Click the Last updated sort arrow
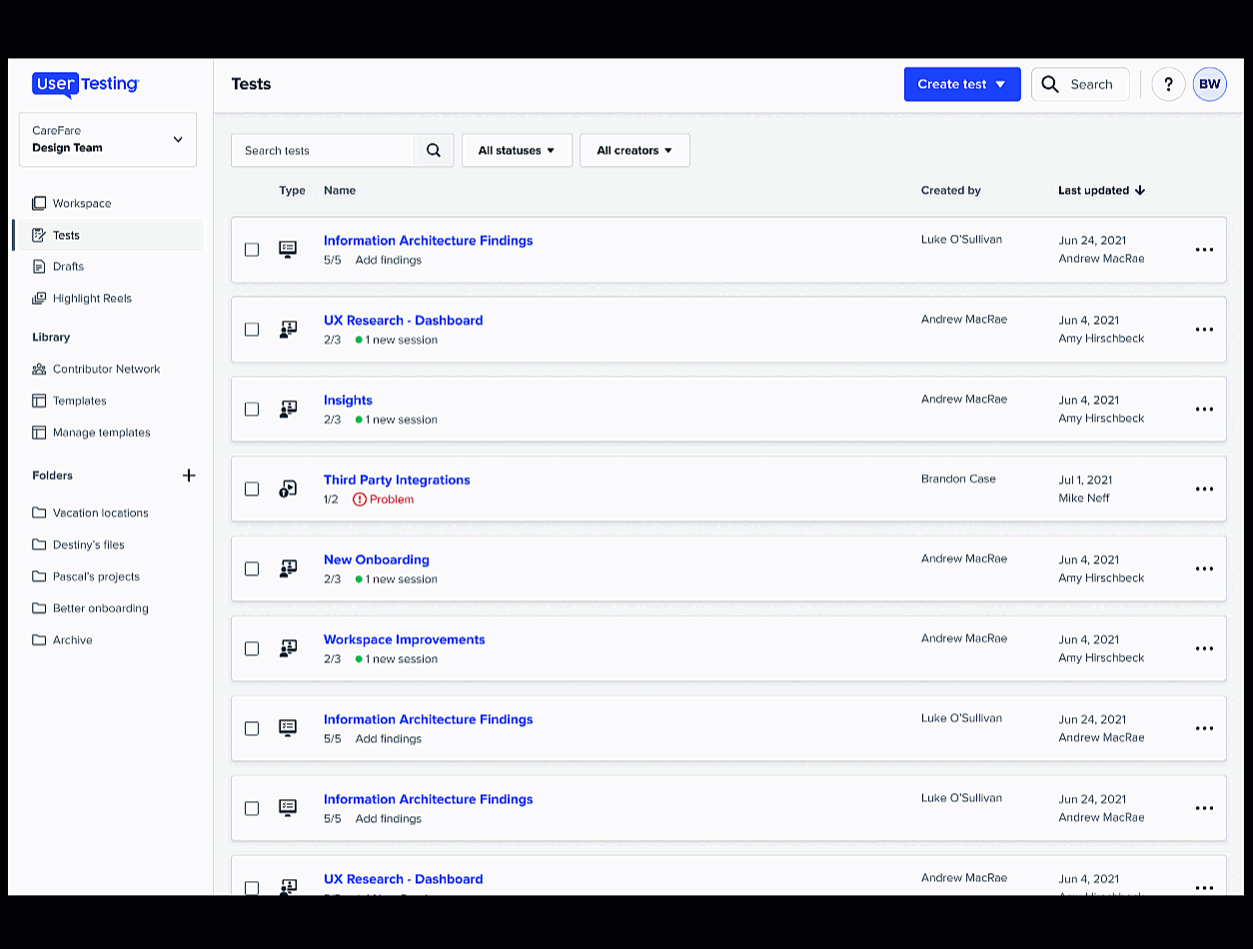The image size is (1253, 949). tap(1140, 191)
